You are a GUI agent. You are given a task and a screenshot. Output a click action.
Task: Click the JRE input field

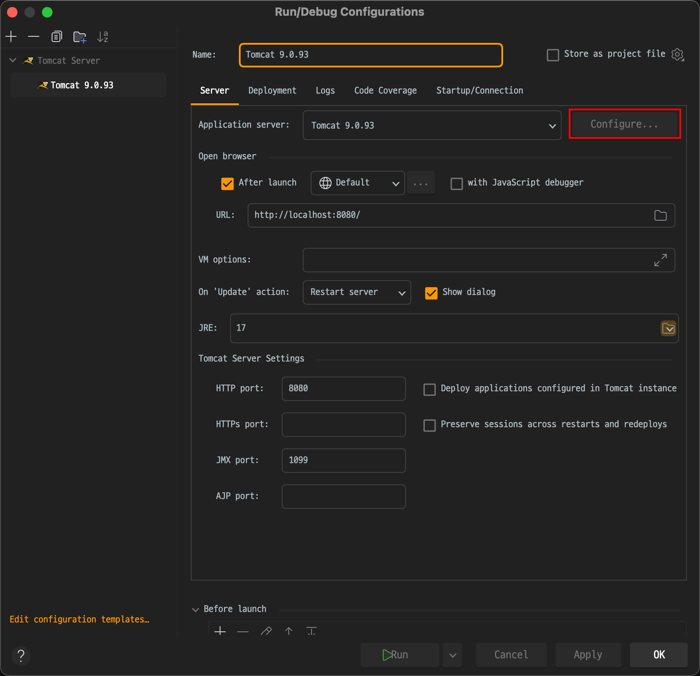[454, 328]
